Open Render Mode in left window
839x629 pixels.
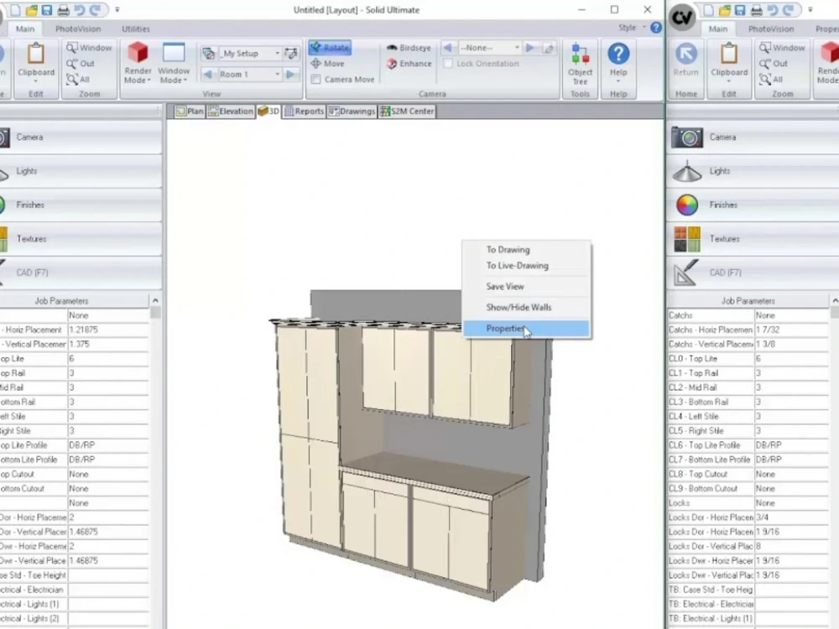coord(138,63)
